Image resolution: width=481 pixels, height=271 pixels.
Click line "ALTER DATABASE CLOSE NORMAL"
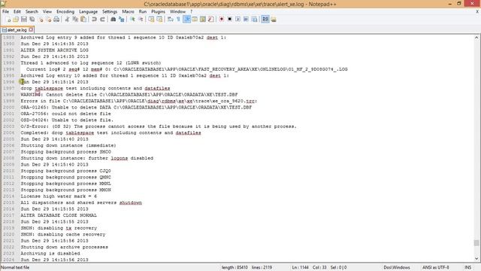tap(59, 215)
